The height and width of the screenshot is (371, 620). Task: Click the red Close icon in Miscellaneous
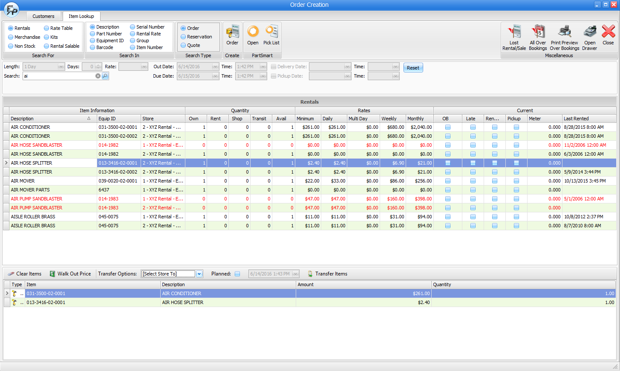click(608, 35)
